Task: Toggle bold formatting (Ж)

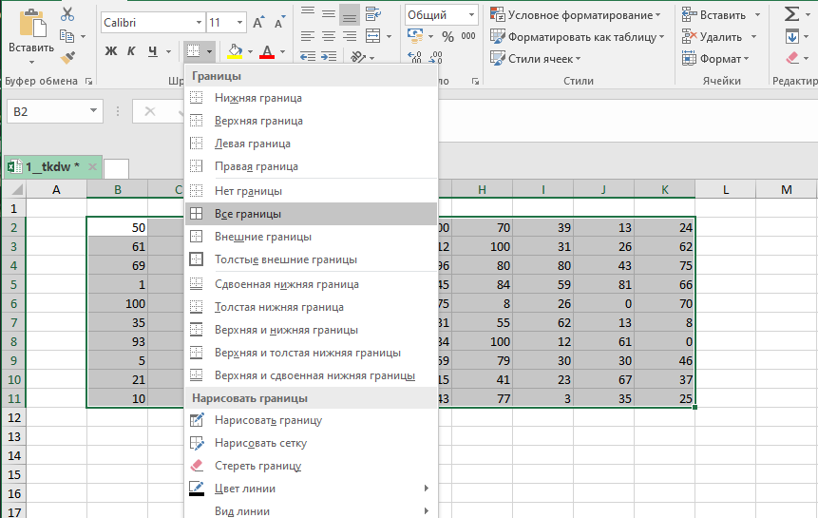Action: 110,51
